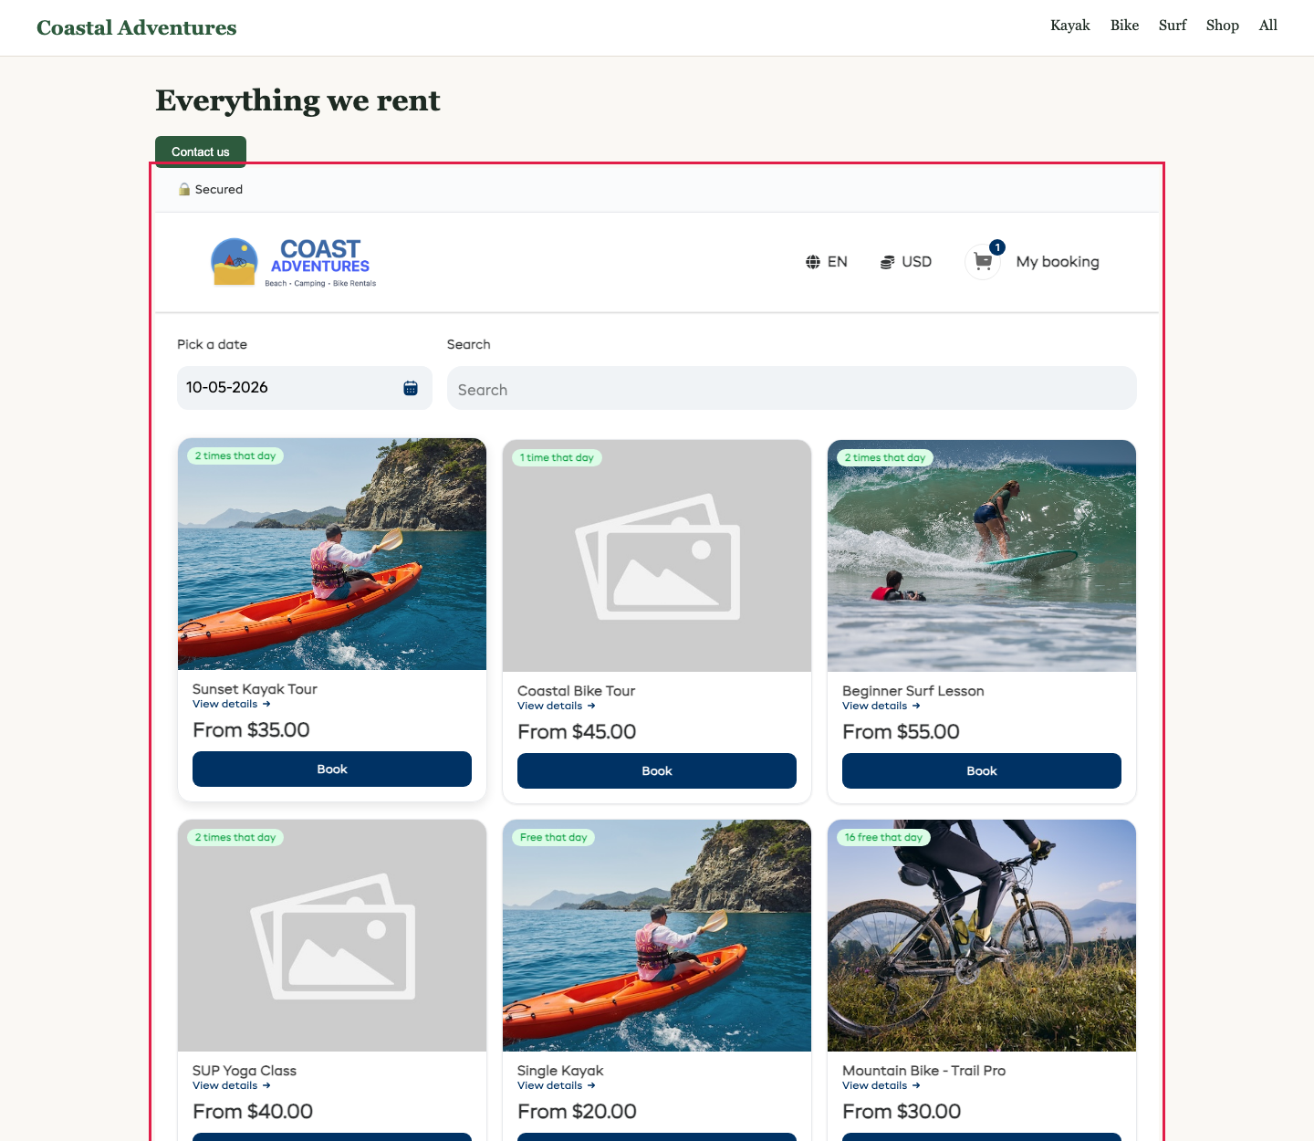The width and height of the screenshot is (1314, 1141).
Task: Book the Coastal Bike Tour
Action: tap(657, 770)
